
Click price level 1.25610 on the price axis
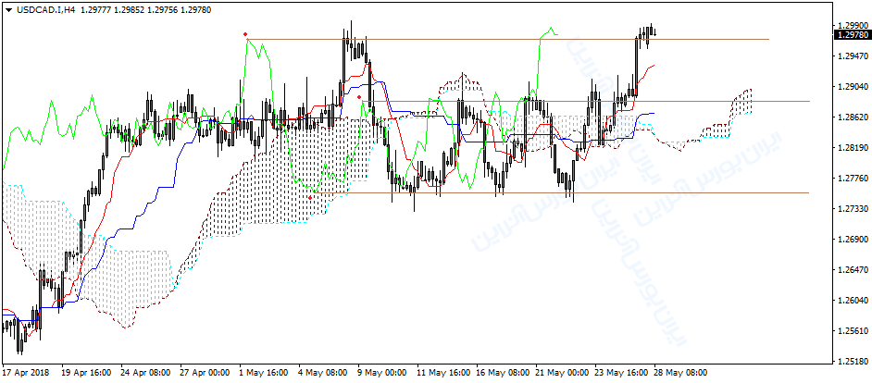(853, 331)
